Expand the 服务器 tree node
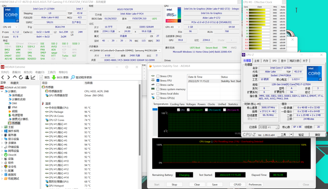Viewport: 328px width, 189px height. pyautogui.click(x=2, y=135)
